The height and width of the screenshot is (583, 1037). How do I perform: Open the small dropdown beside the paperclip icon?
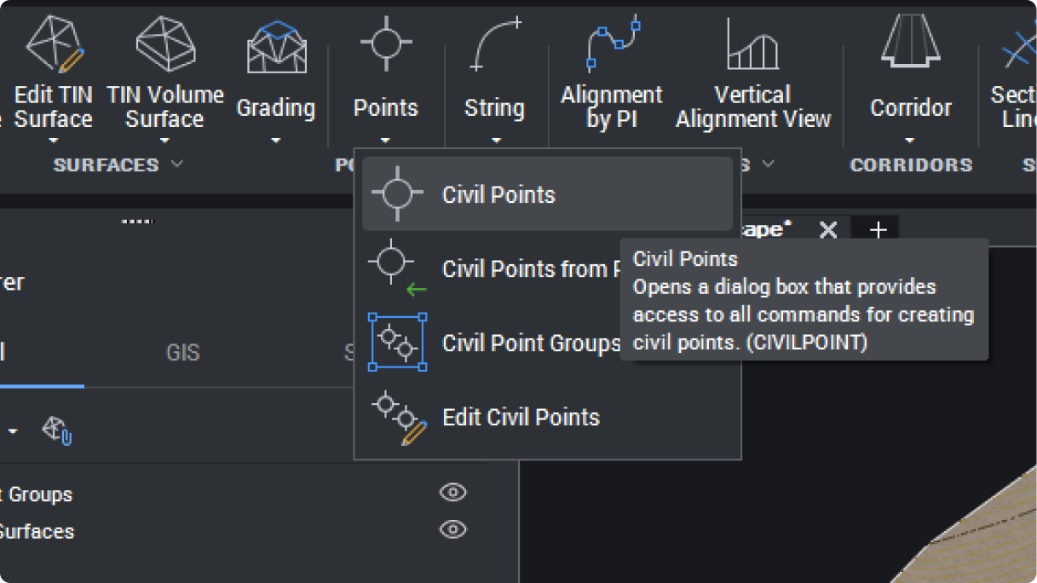[12, 431]
